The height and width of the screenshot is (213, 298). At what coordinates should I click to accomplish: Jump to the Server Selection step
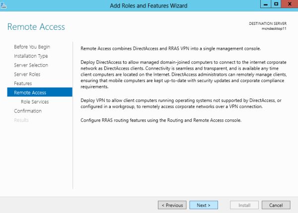31,65
